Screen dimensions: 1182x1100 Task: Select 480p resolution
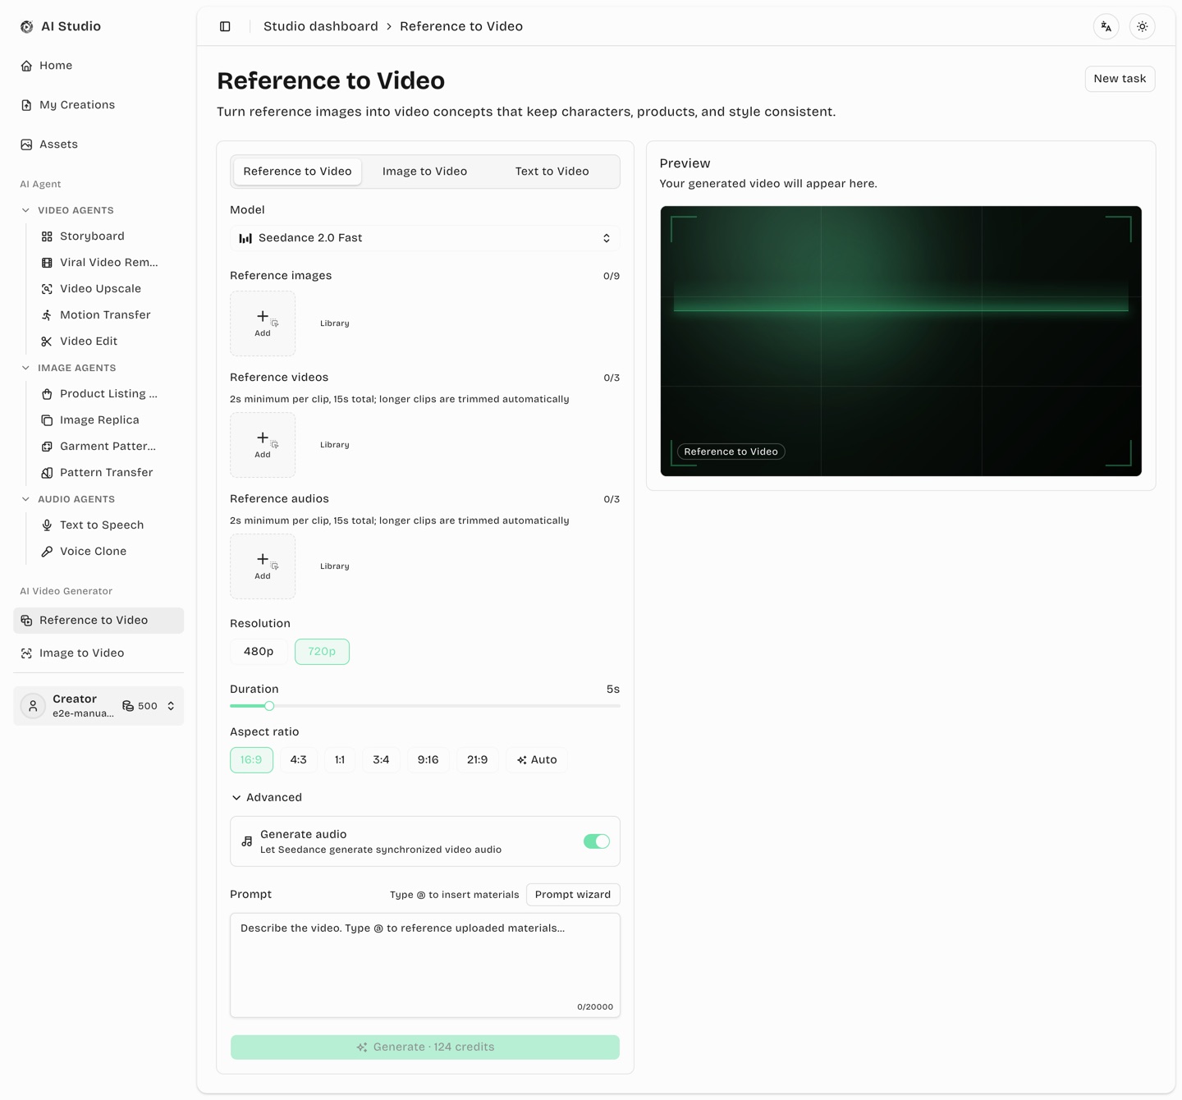pos(259,652)
